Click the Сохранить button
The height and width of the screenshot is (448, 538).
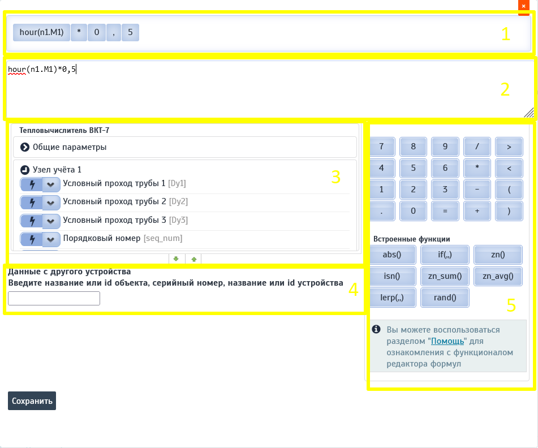click(x=32, y=400)
